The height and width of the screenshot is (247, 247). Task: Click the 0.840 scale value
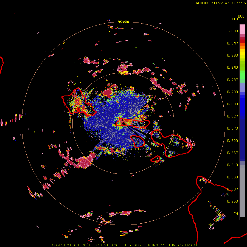[232, 68]
